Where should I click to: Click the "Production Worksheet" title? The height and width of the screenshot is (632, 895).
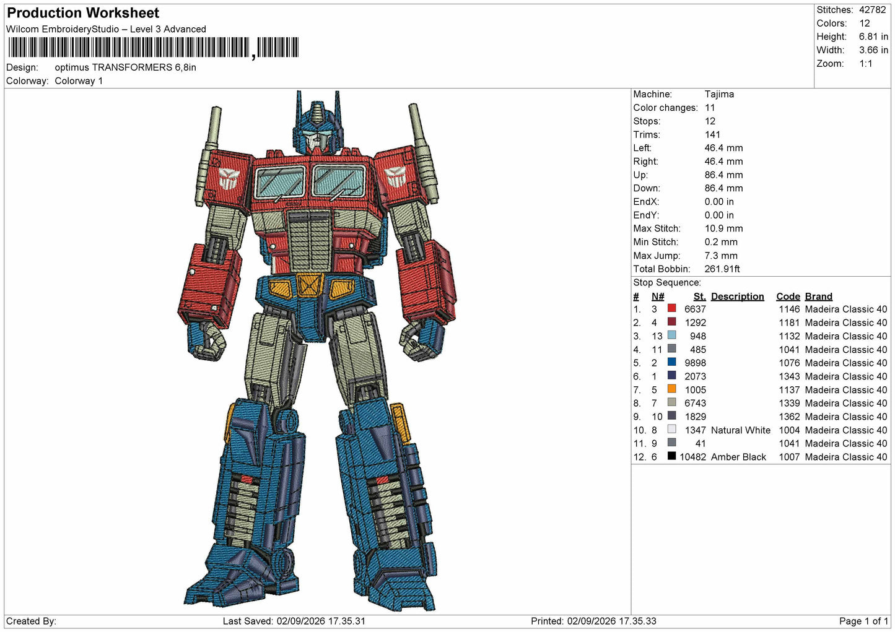tap(83, 13)
